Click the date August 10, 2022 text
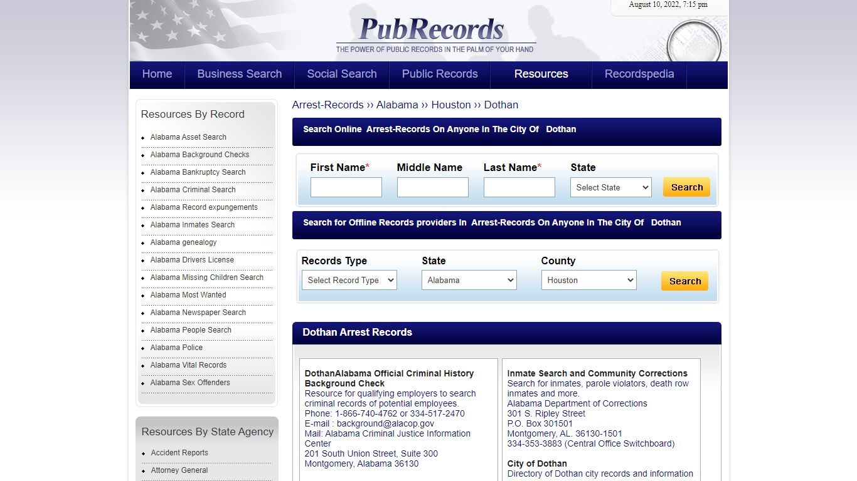Viewport: 857px width, 481px height. coord(668,4)
